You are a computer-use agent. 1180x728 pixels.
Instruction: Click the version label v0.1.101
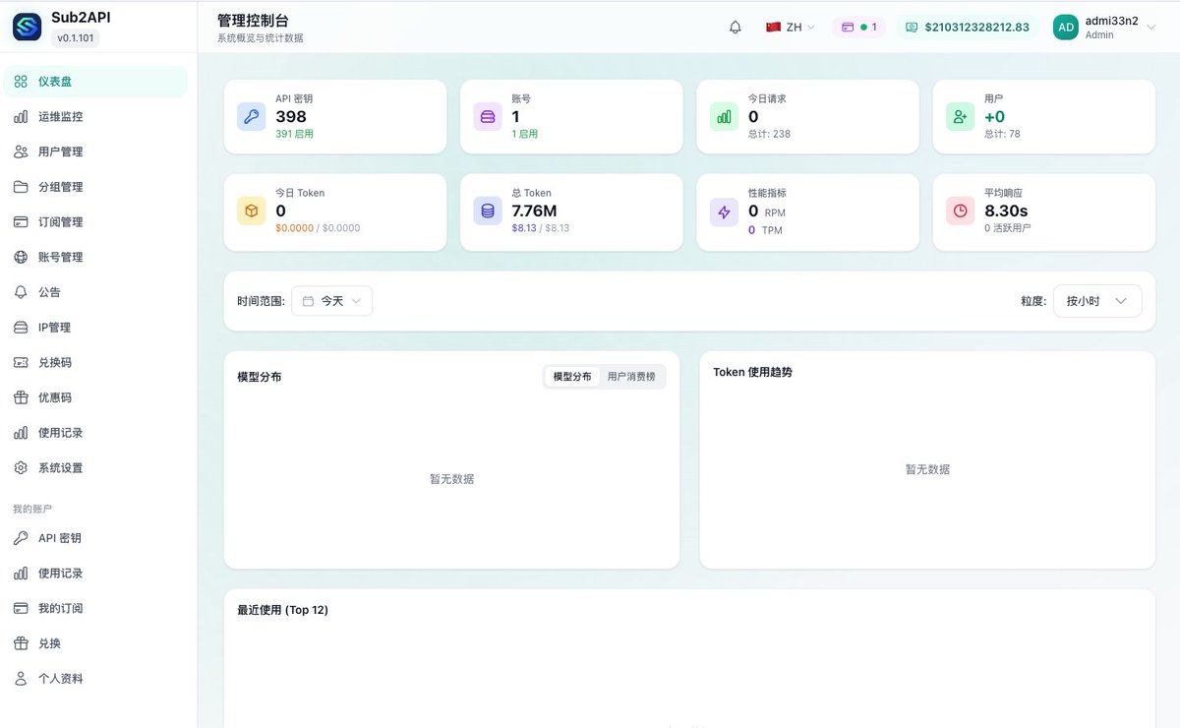click(76, 38)
